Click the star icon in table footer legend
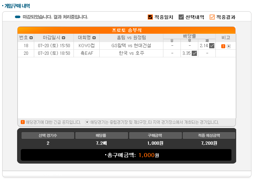254x181 pixels. pos(87,122)
